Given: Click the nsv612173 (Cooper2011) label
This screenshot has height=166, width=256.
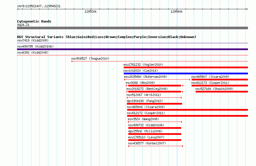Looking at the screenshot, I should pos(210,83).
